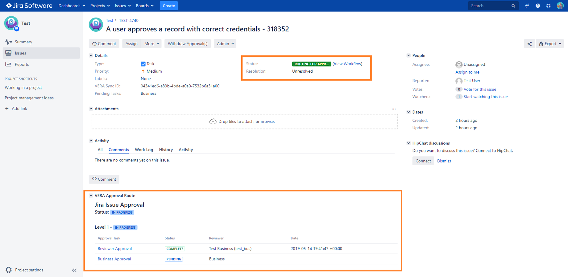The height and width of the screenshot is (277, 568).
Task: Click the Task type checkbox icon
Action: (143, 64)
